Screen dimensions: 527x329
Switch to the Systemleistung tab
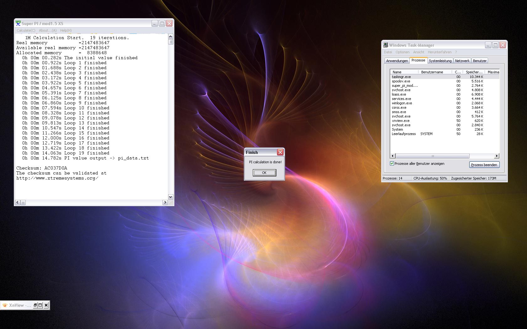[440, 61]
